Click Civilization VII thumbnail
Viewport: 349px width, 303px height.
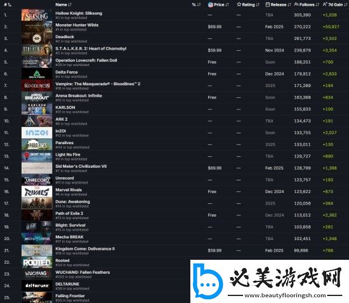37,168
